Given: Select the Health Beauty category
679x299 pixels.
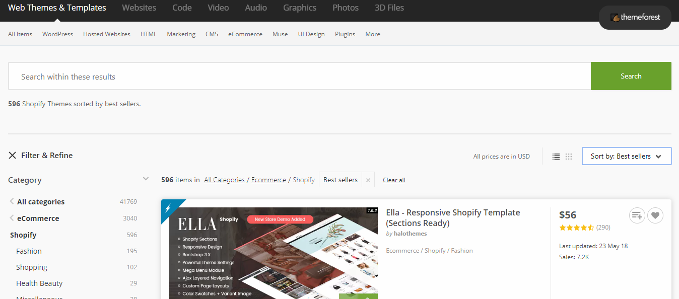Looking at the screenshot, I should (39, 283).
